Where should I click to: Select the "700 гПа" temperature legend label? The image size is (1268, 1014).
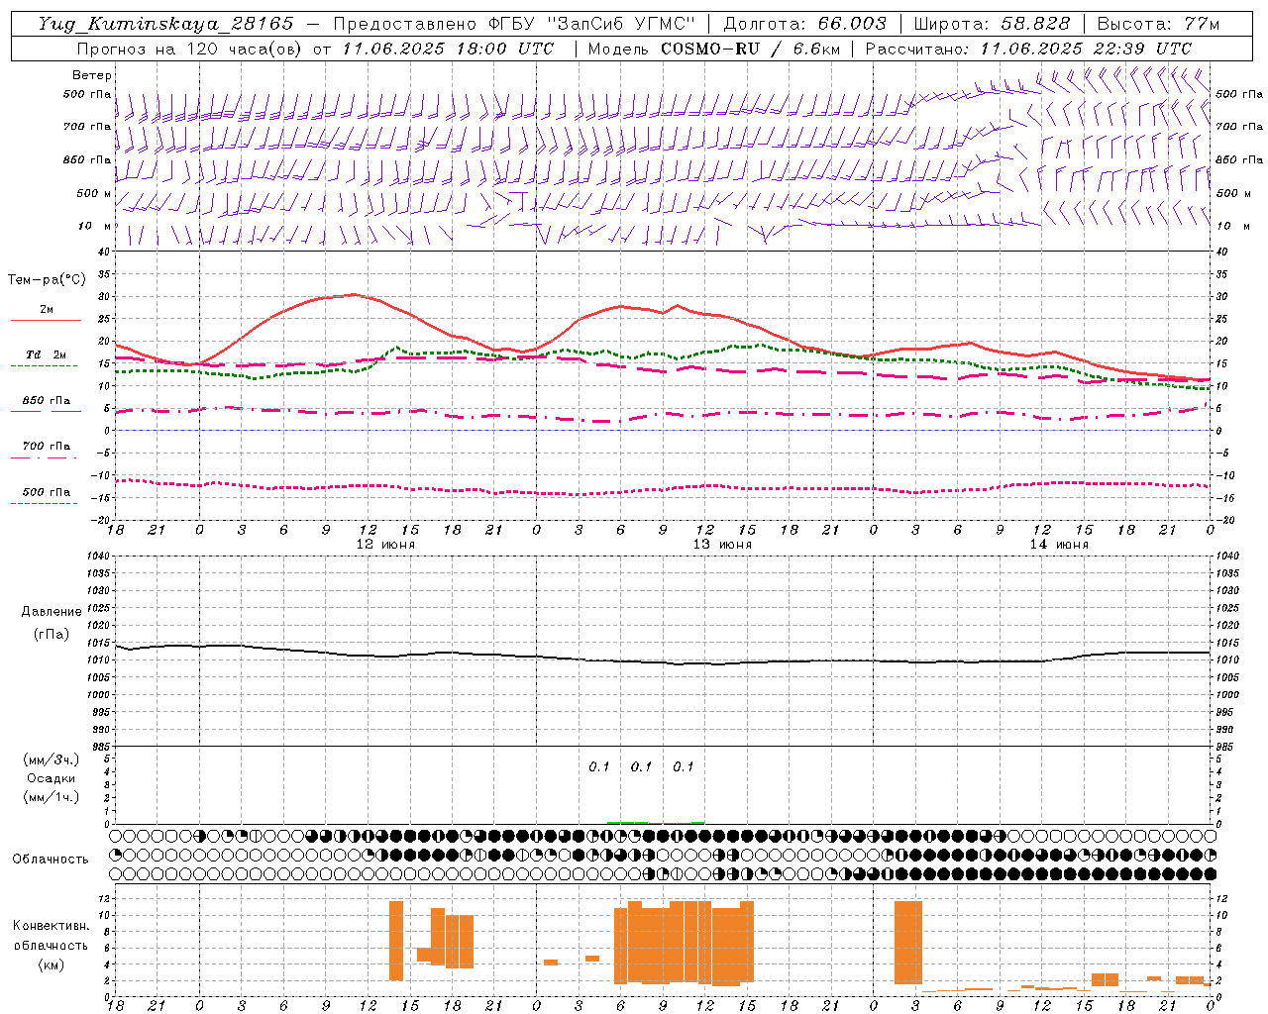click(47, 446)
